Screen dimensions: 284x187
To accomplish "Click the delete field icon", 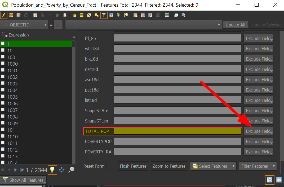I will [x=143, y=15].
